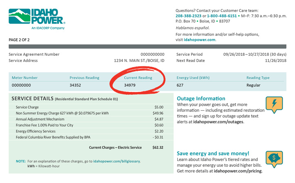Call toll-free 1-800-488-6151 link
This screenshot has width=295, height=183.
click(222, 16)
